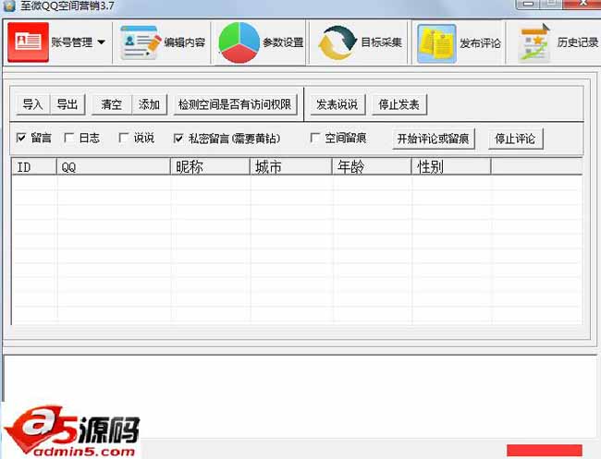601x459 pixels.
Task: Enable the 日志 checkbox
Action: [x=69, y=138]
